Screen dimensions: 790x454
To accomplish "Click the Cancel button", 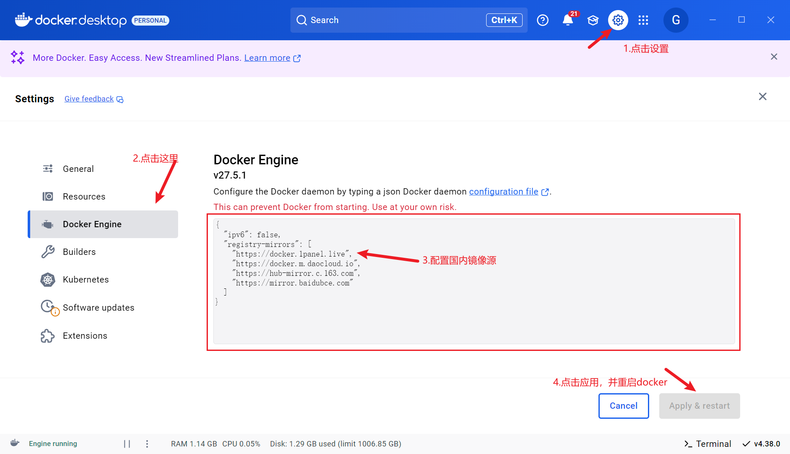I will tap(624, 406).
